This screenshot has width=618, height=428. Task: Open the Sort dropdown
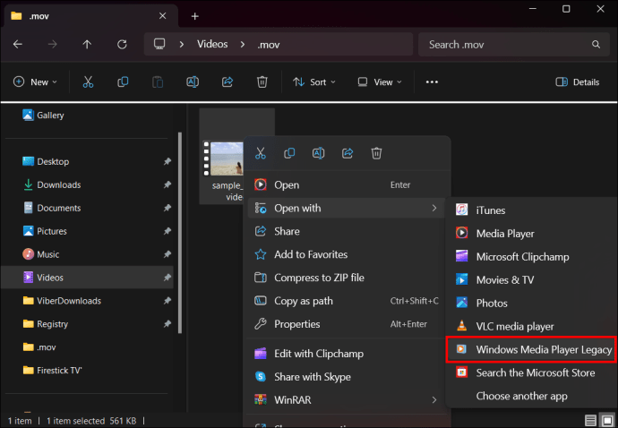coord(314,82)
